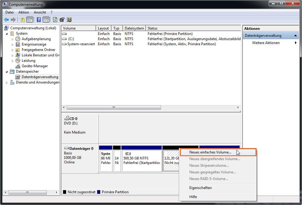Click the 1000,00 GB size text of Datenträger 0

click(72, 157)
